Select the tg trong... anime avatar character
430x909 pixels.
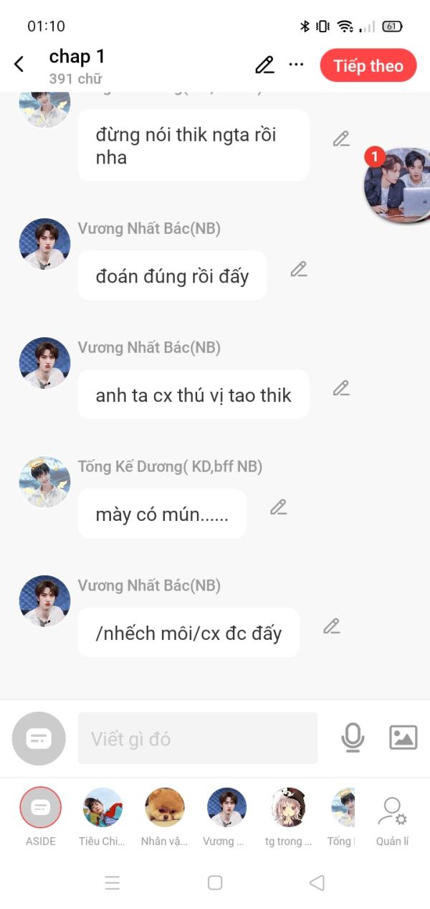click(x=289, y=816)
